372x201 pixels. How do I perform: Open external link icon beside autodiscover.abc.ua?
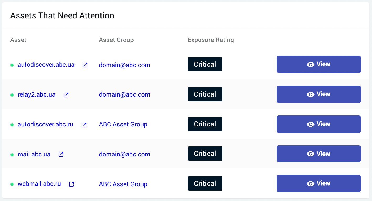85,65
